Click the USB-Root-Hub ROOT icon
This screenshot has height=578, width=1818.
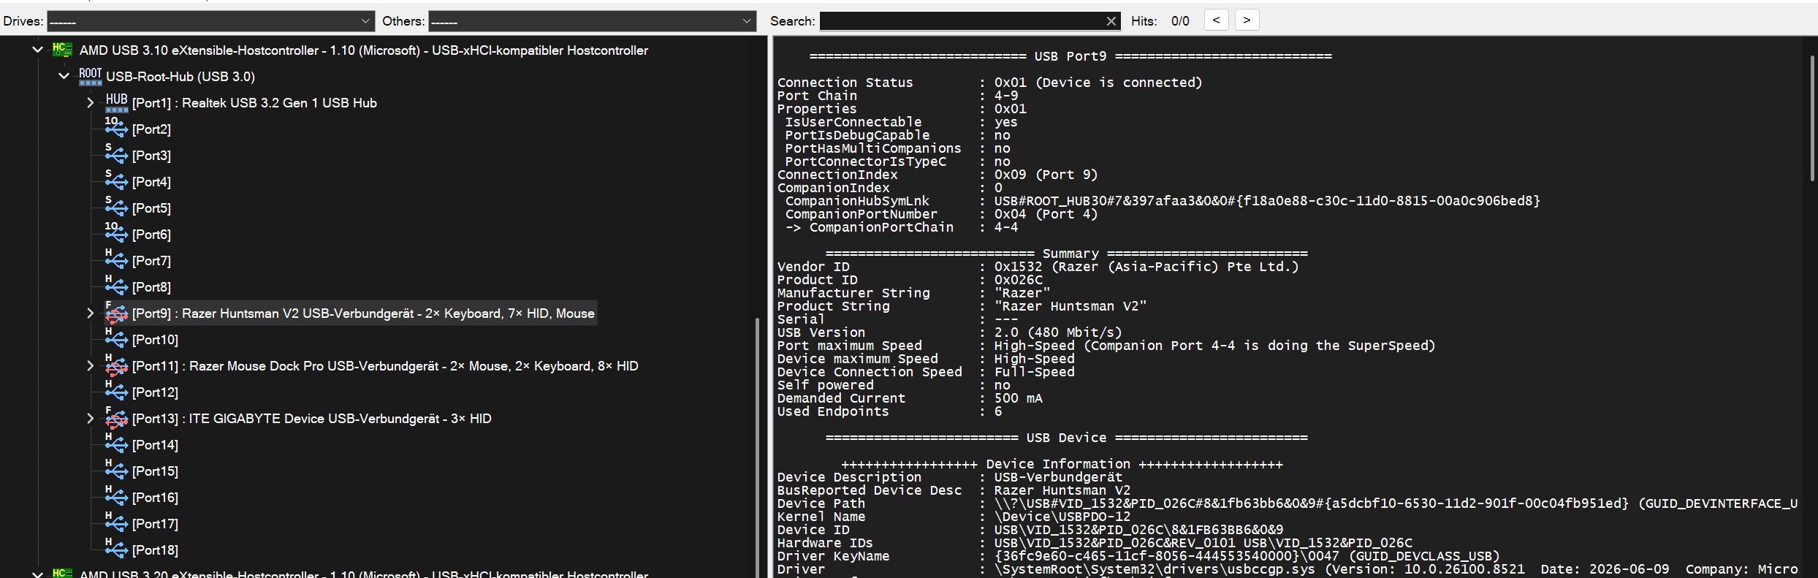[90, 76]
